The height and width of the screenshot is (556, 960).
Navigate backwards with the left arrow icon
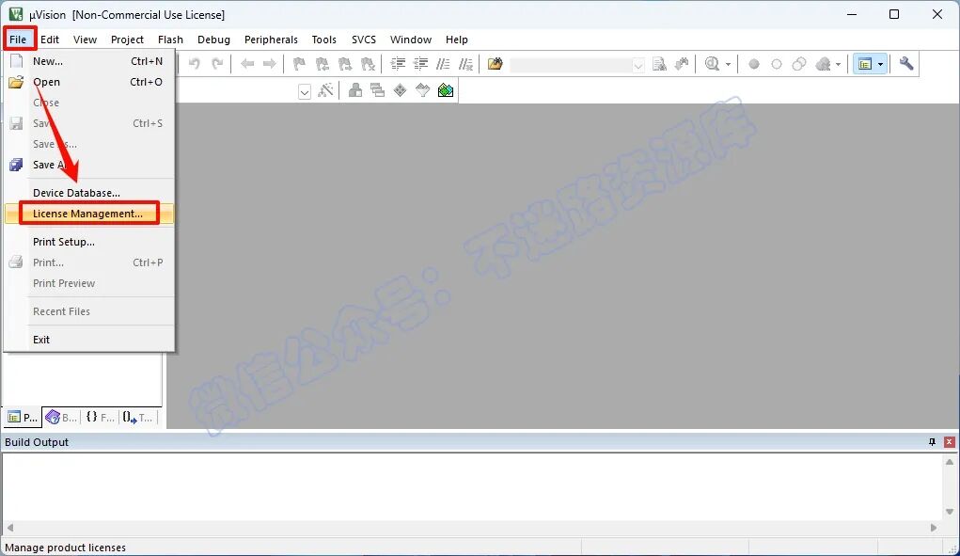(x=247, y=64)
